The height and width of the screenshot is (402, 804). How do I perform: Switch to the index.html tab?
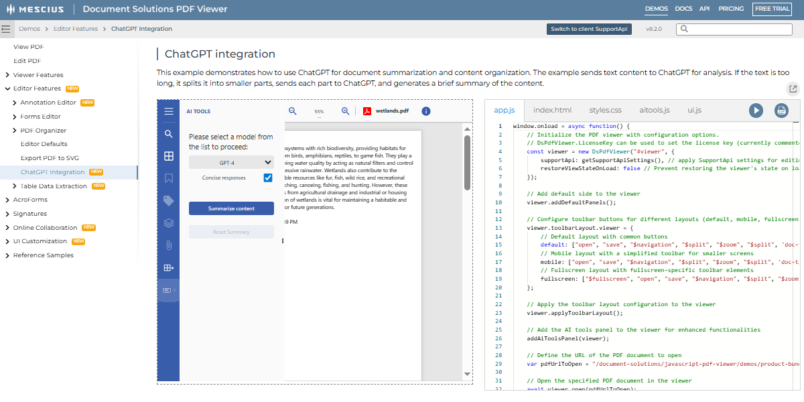552,111
